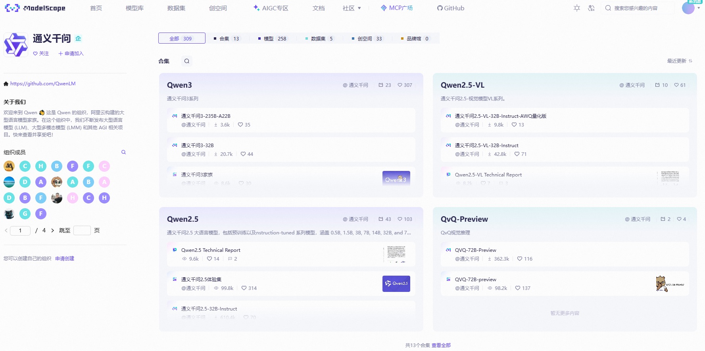Open the Qwen2.5-VL collection title
The width and height of the screenshot is (705, 351).
pos(463,85)
